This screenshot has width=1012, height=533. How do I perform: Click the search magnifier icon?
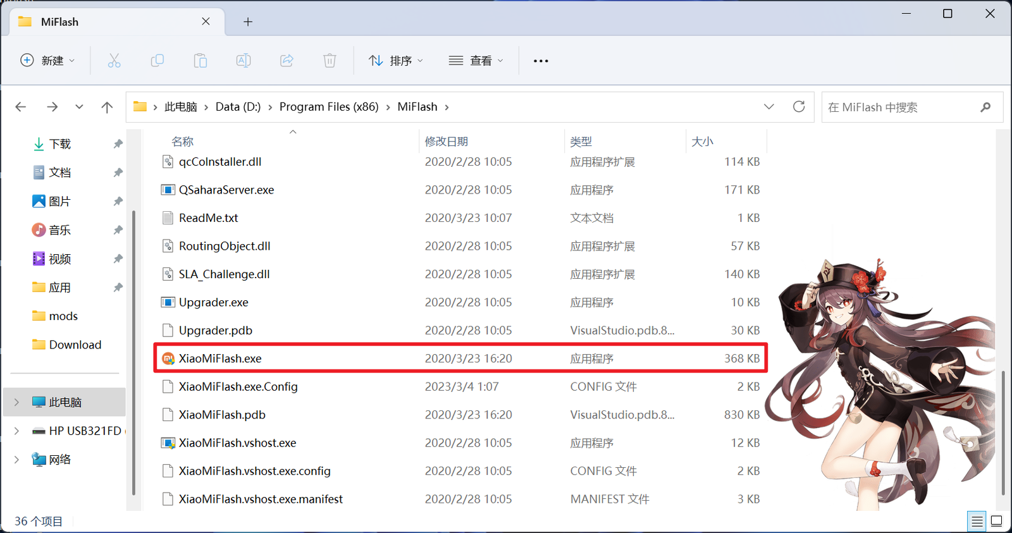[x=985, y=107]
